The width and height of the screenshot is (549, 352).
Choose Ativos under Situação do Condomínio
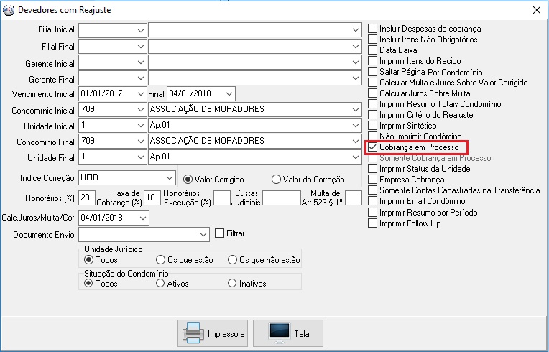pos(160,283)
